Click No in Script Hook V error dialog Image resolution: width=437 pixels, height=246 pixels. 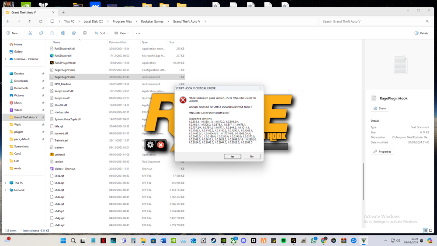click(252, 156)
